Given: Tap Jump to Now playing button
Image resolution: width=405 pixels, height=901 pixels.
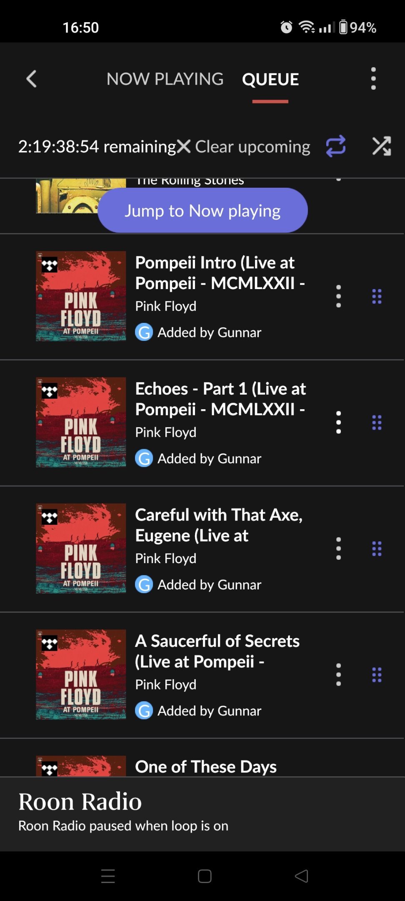Looking at the screenshot, I should point(202,211).
